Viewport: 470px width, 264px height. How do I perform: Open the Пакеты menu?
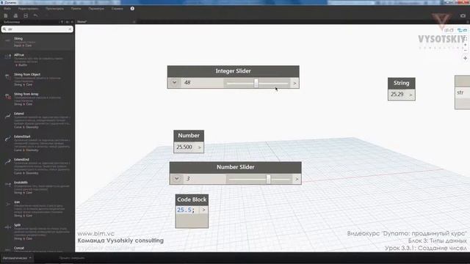tap(76, 9)
